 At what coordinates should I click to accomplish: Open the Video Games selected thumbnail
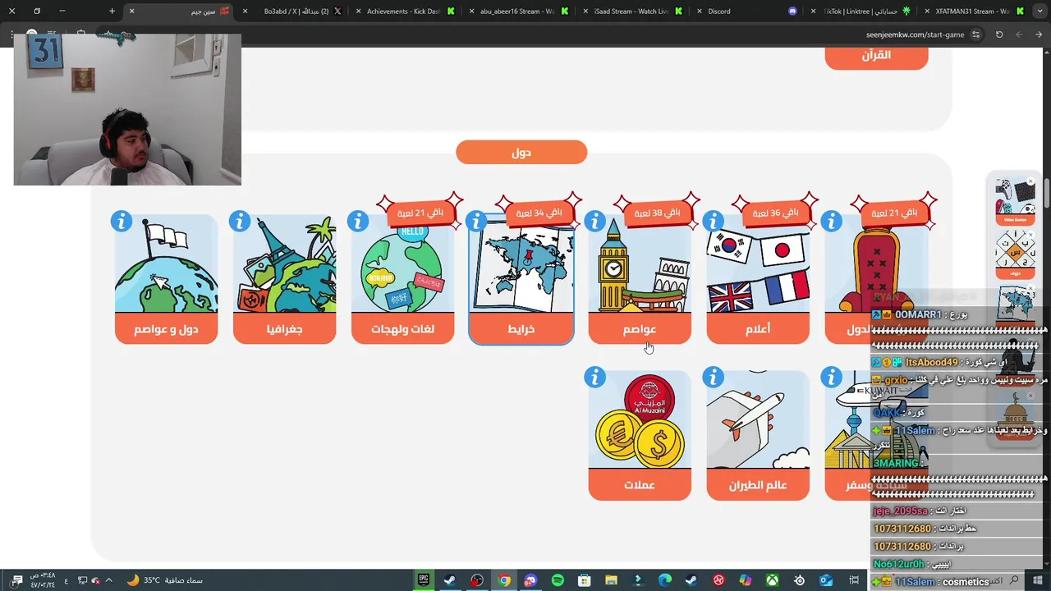1015,200
